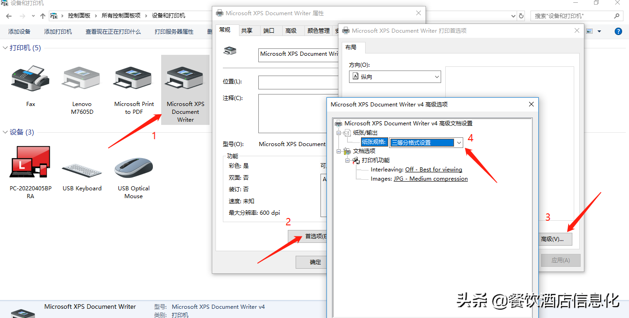Select the root 高级文档设置 tree item

408,124
